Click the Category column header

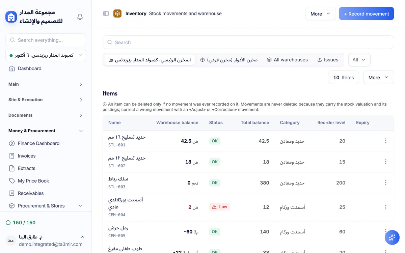tap(290, 122)
